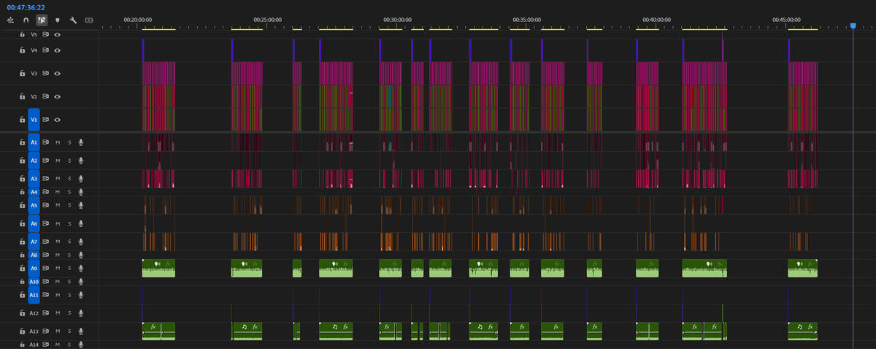The height and width of the screenshot is (349, 876).
Task: Hide track V2 output eye
Action: tap(57, 96)
